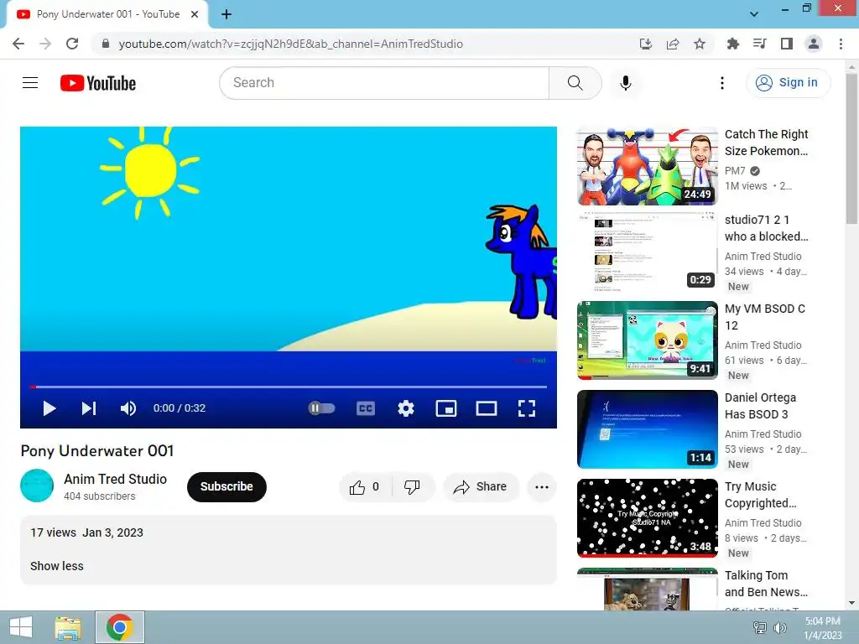The width and height of the screenshot is (859, 644).
Task: Toggle the autoplay switch
Action: coord(321,408)
